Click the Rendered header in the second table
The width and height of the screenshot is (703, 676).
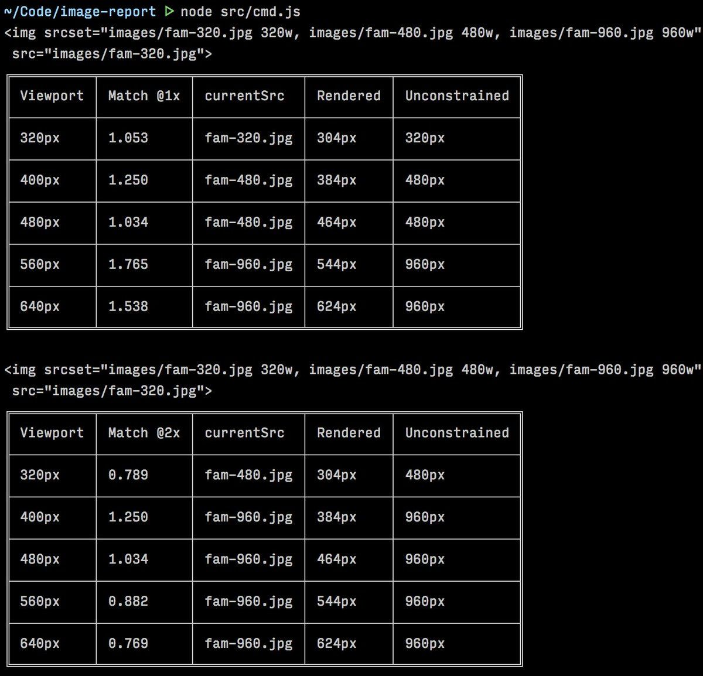(349, 433)
